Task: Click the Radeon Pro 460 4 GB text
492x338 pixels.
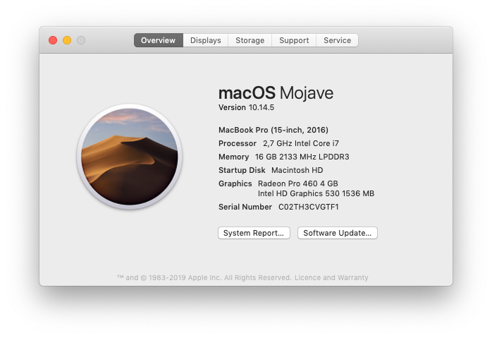Action: (x=298, y=183)
